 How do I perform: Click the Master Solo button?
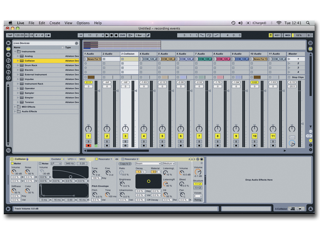292,137
